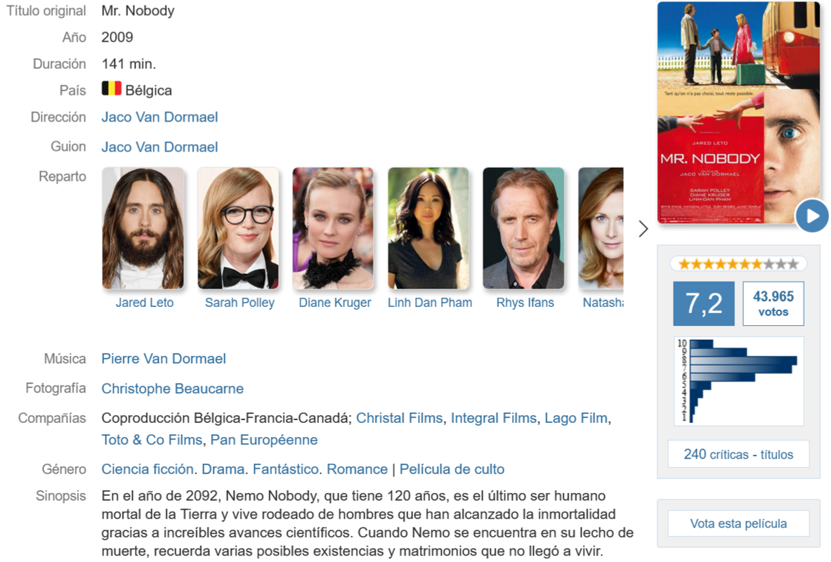This screenshot has height=562, width=831.
Task: Click the ratings histogram chart
Action: (739, 381)
